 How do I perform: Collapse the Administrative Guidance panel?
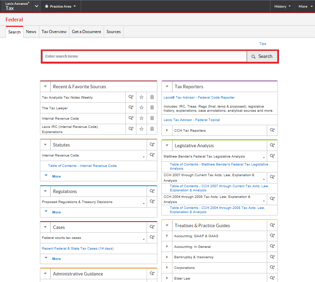tap(45, 273)
